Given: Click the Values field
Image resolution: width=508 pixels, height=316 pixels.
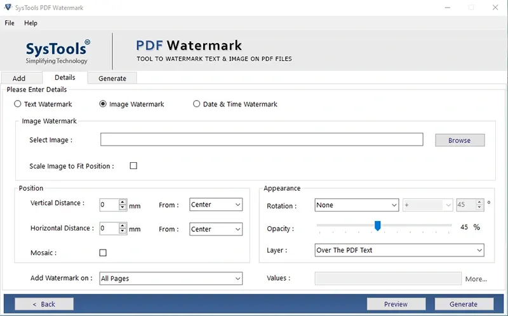Looking at the screenshot, I should [x=388, y=278].
